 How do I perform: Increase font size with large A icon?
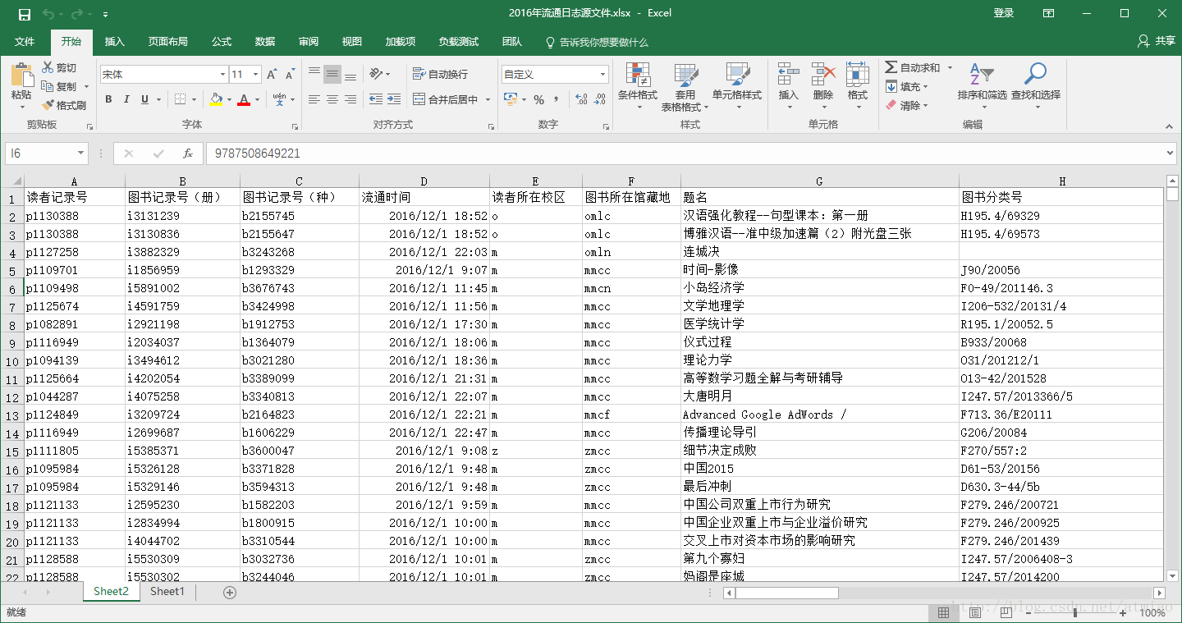pyautogui.click(x=272, y=75)
